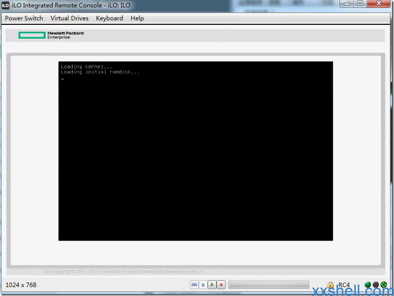Viewport: 394px width, 296px height.
Task: Click the skip-to-start playback button
Action: tap(194, 285)
